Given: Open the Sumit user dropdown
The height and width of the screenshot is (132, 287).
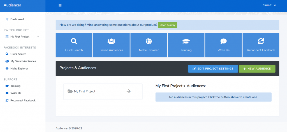Looking at the screenshot, I should 269,5.
